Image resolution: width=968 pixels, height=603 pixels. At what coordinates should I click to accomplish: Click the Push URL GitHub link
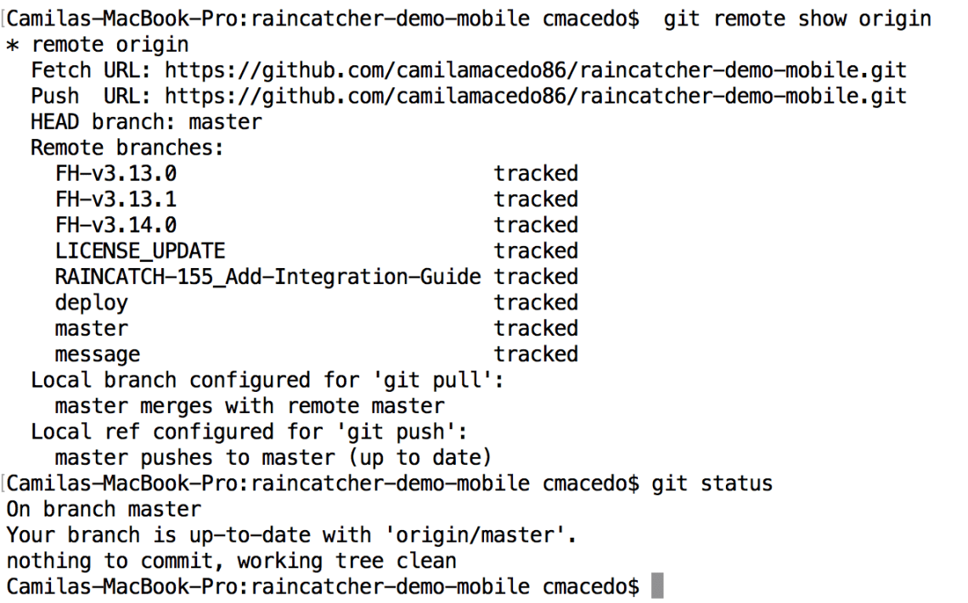point(535,96)
